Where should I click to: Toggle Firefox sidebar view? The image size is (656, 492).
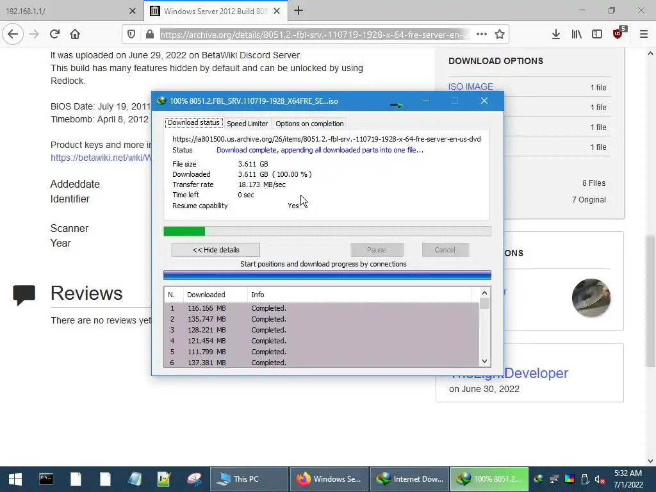click(x=597, y=35)
